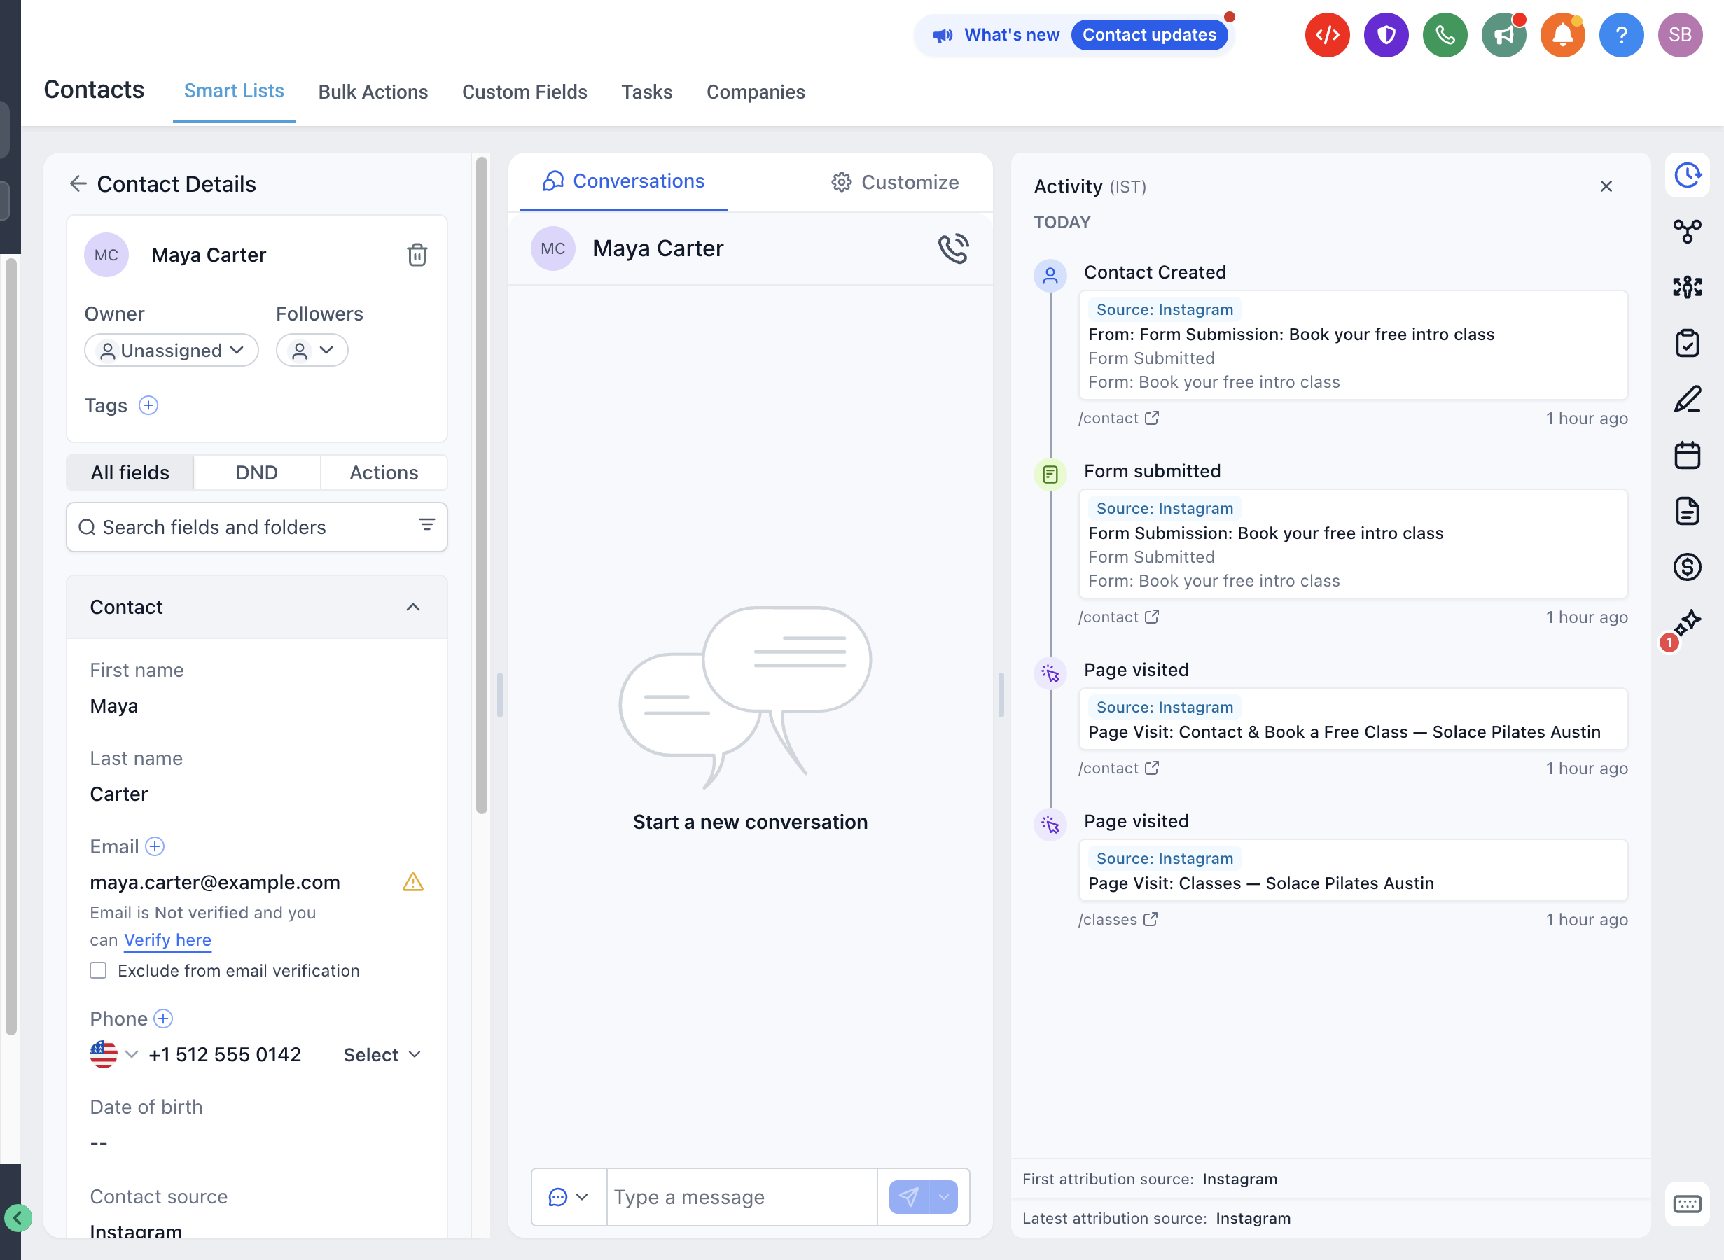Add a tag with the plus icon
1724x1260 pixels.
(148, 406)
